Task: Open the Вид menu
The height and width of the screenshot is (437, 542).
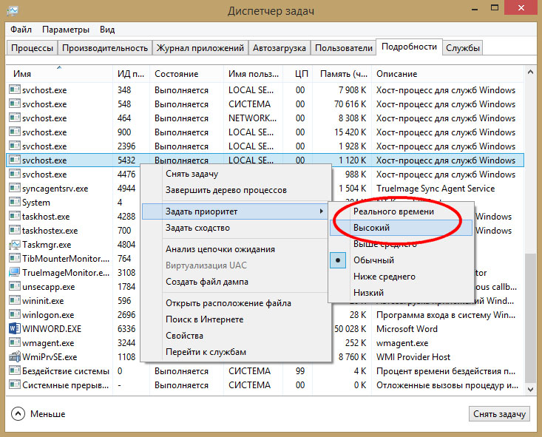Action: click(x=107, y=30)
